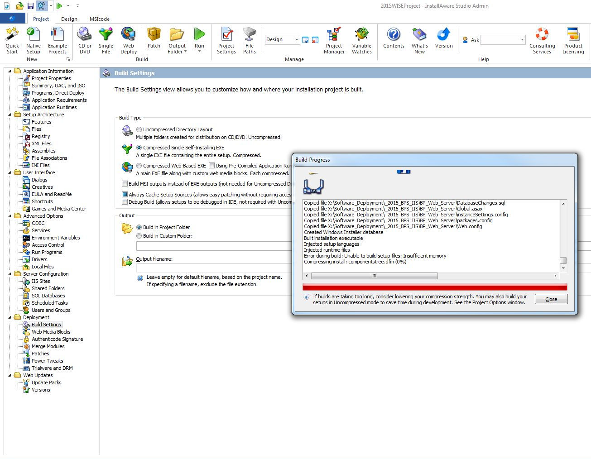Toggle Always Cache Setup Sources checkbox
This screenshot has height=459, width=591.
(125, 195)
